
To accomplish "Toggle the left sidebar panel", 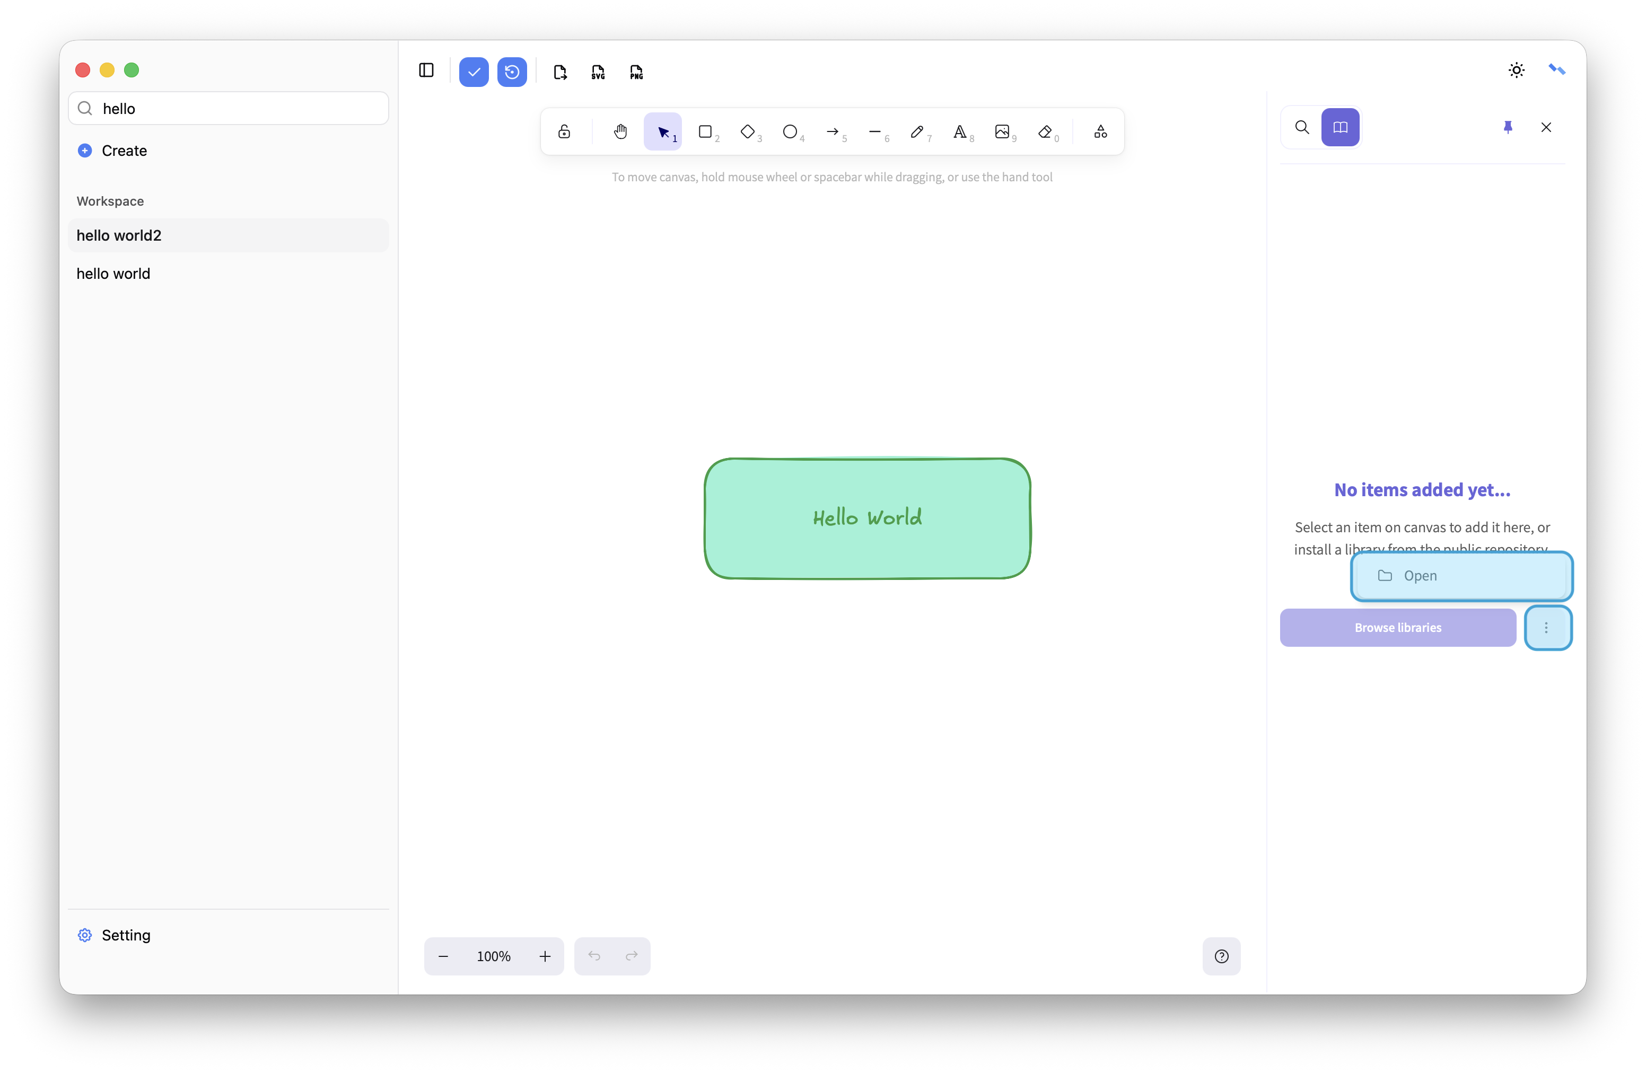I will click(x=426, y=71).
